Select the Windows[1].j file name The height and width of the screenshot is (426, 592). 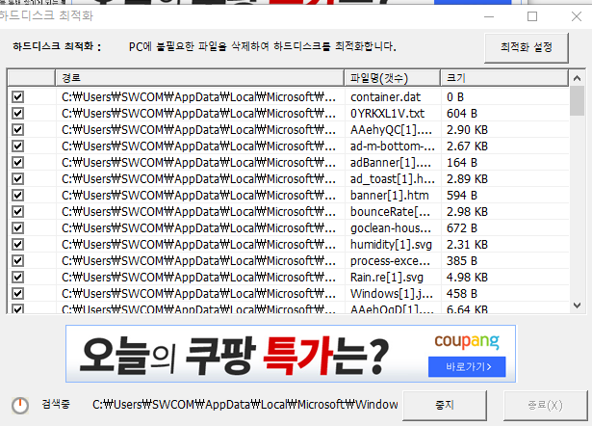click(x=392, y=294)
